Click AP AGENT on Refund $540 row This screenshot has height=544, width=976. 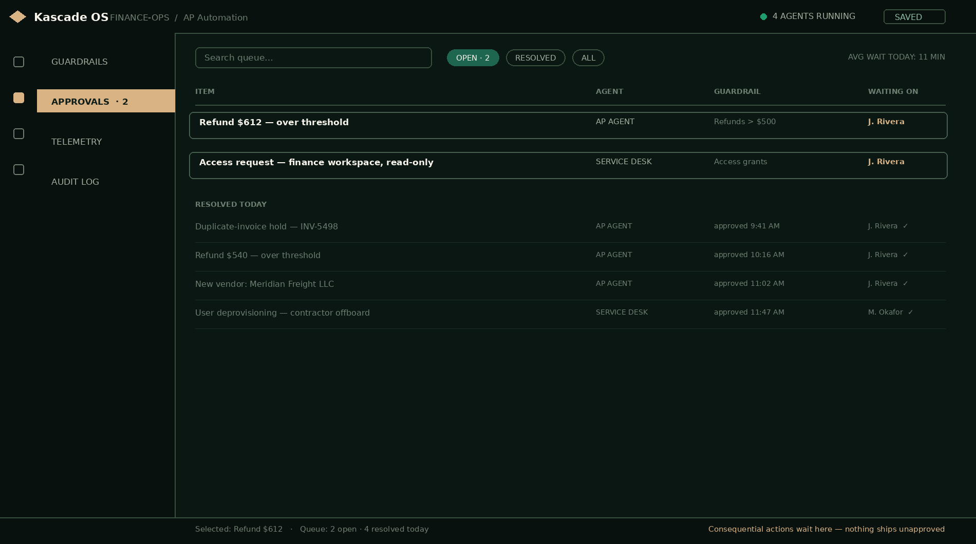tap(614, 255)
